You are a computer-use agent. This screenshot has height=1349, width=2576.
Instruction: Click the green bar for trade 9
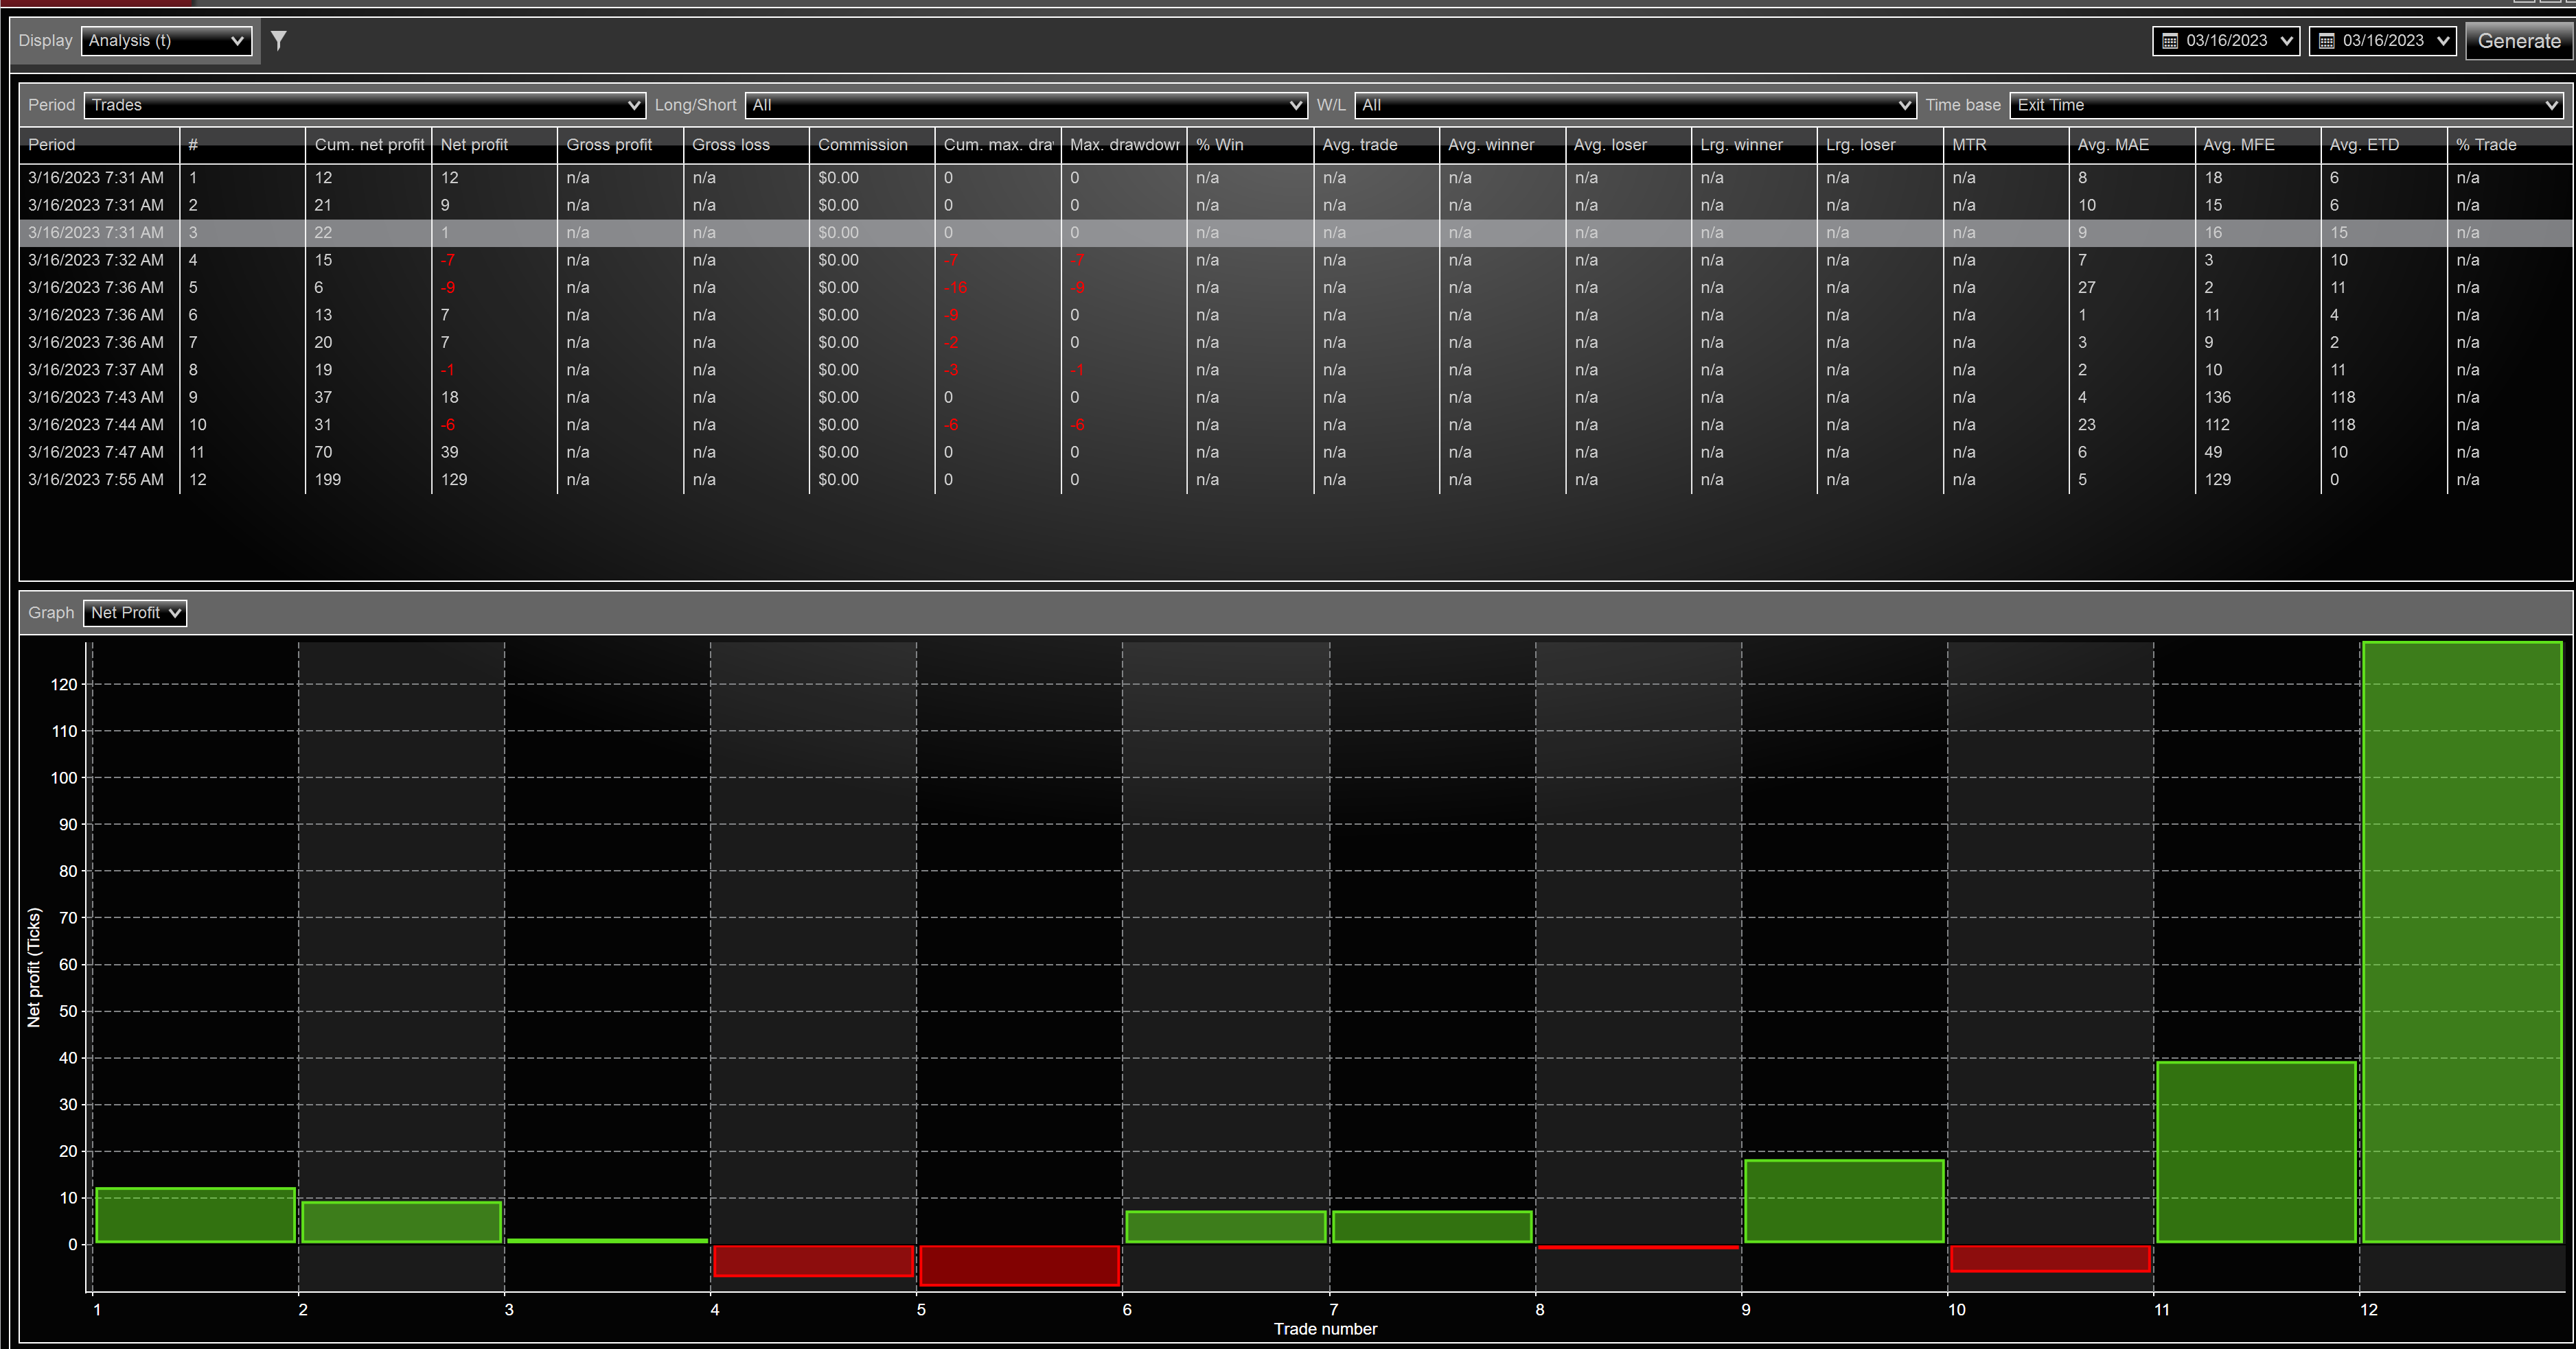1844,1201
